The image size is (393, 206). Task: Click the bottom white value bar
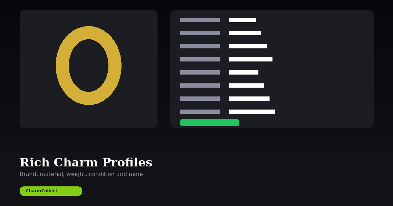(x=252, y=112)
